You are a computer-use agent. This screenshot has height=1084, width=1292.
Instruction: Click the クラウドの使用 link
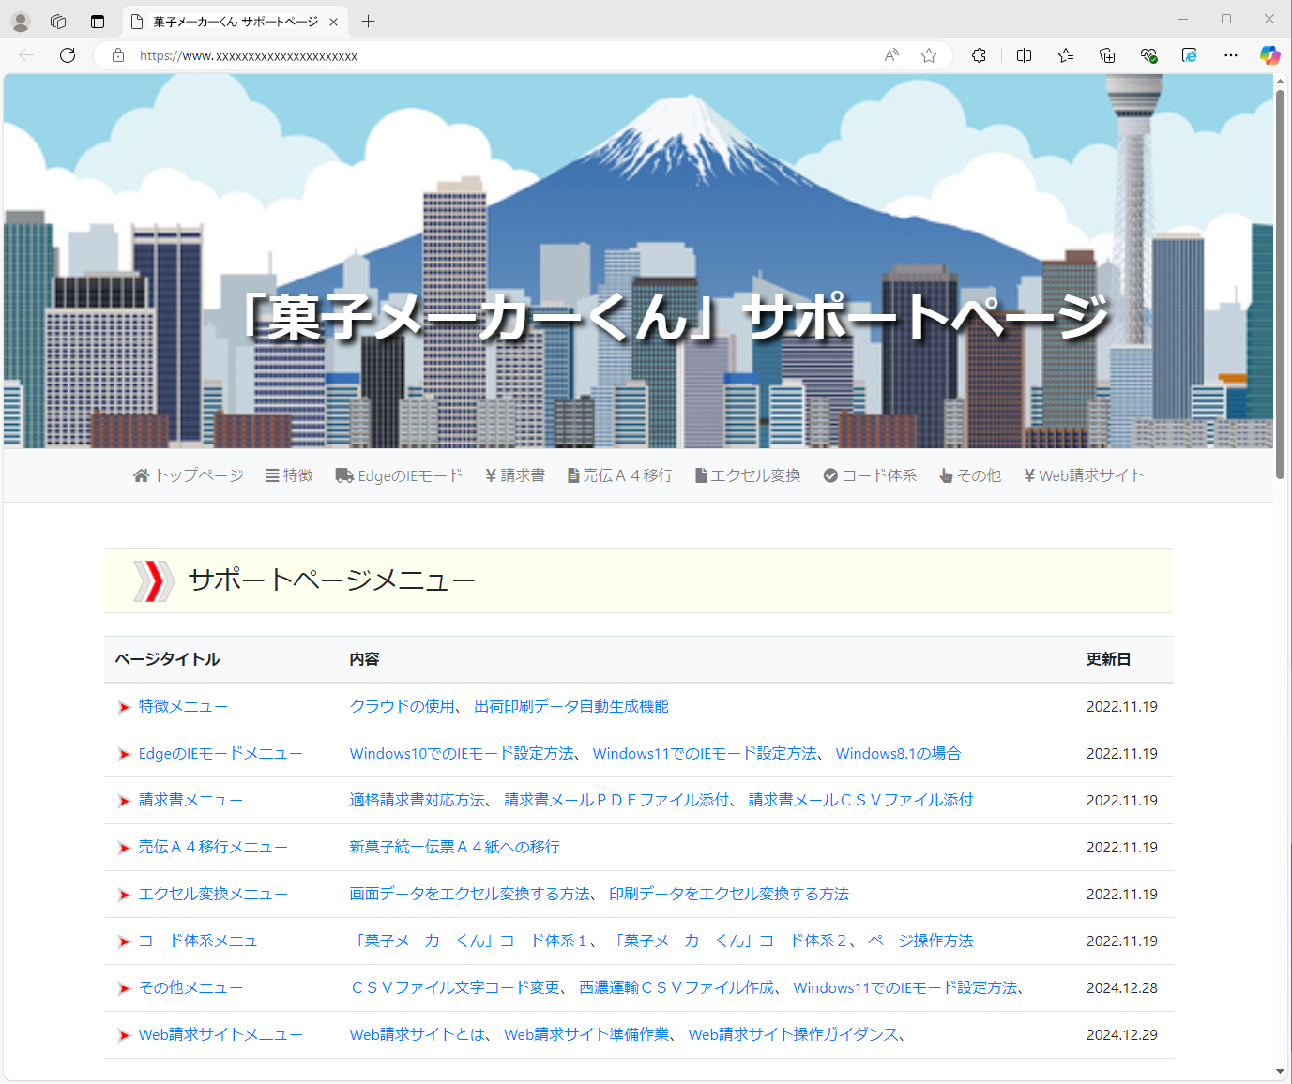pyautogui.click(x=402, y=706)
